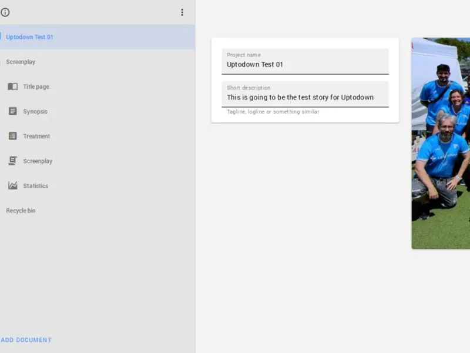Click the Screenplay script icon

tap(12, 161)
